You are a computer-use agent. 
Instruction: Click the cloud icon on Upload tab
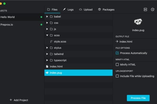point(81,9)
